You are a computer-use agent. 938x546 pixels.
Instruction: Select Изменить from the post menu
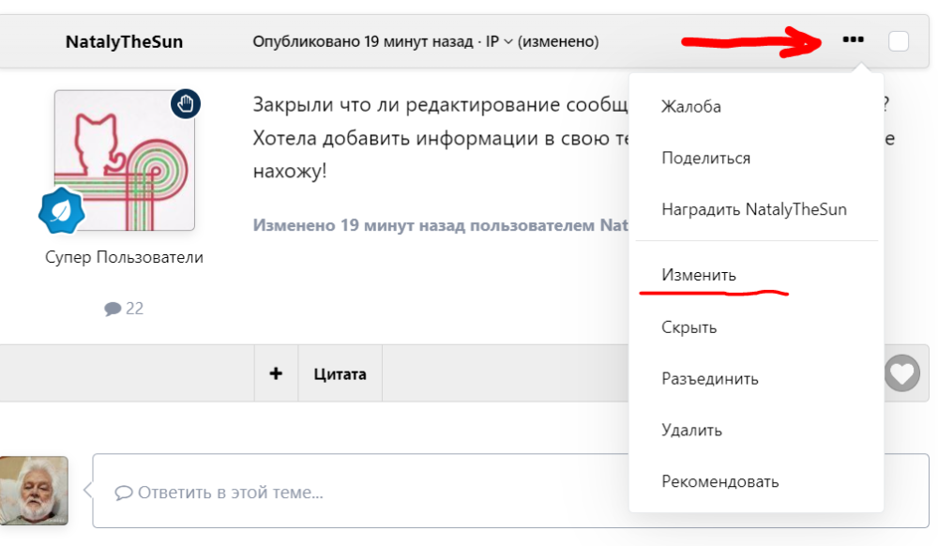point(699,276)
